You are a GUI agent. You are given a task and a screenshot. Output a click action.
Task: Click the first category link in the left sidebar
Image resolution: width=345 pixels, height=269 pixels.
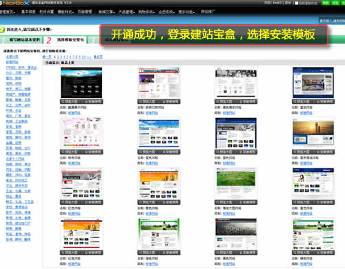(x=12, y=57)
